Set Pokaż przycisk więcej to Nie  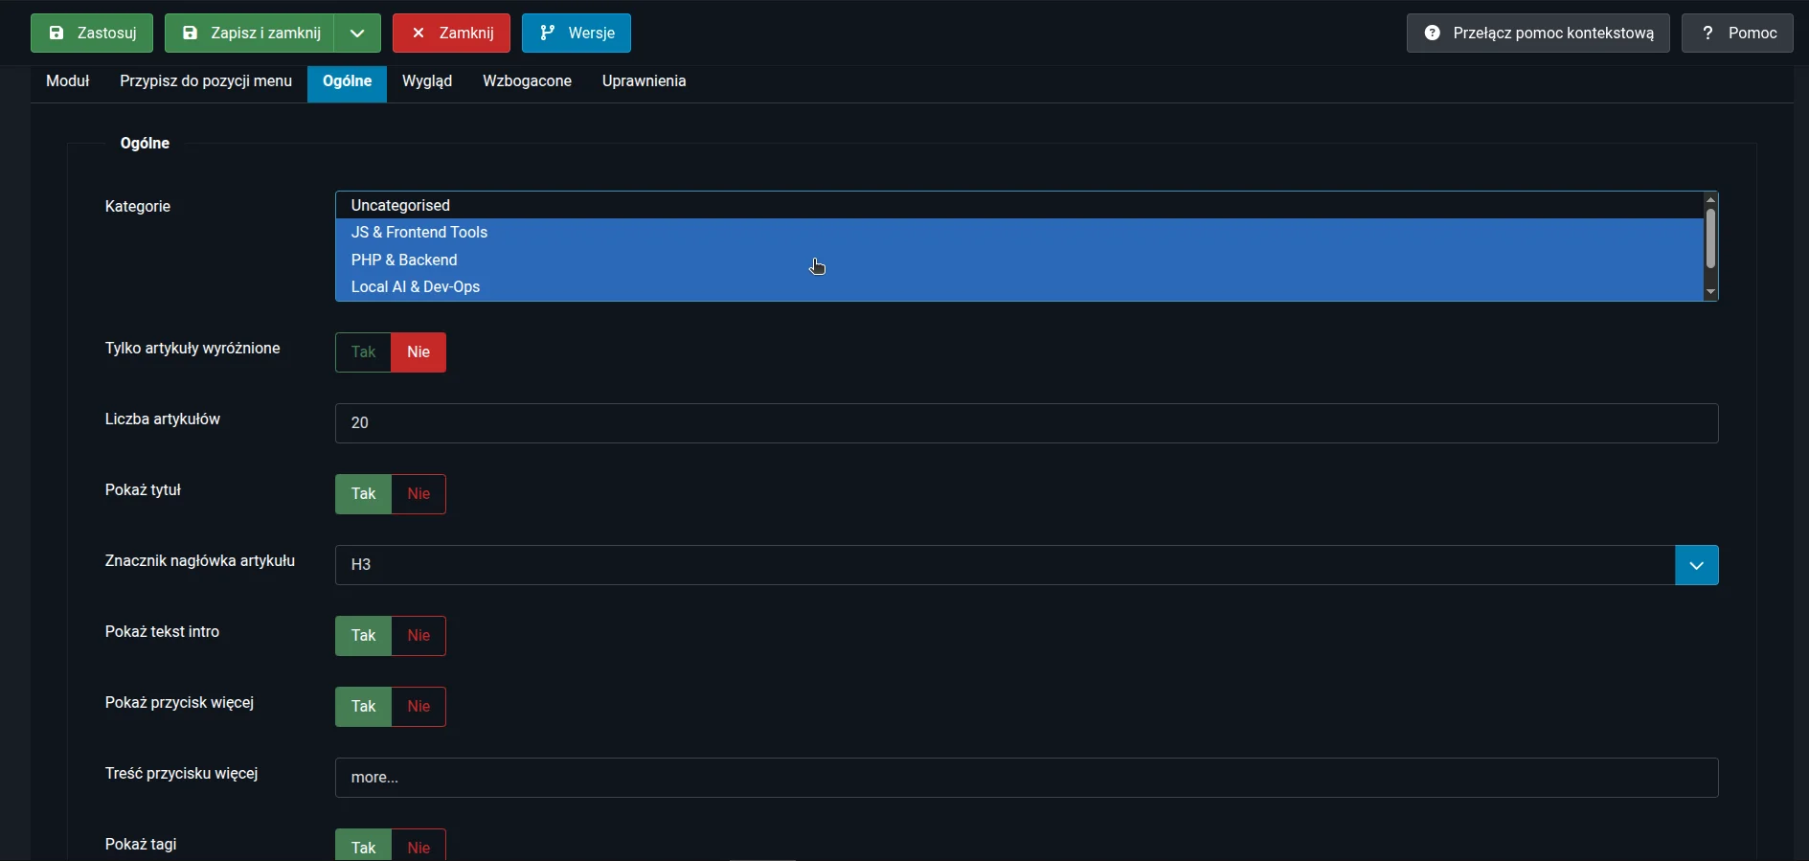click(418, 707)
